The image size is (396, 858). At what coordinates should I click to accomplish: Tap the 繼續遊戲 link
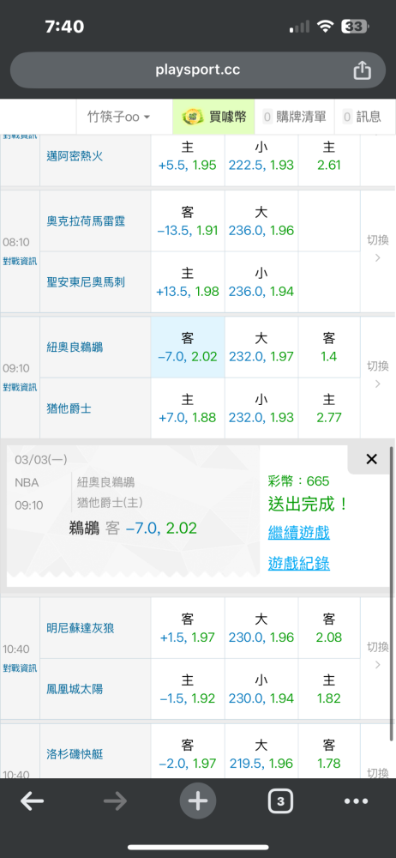pyautogui.click(x=298, y=533)
